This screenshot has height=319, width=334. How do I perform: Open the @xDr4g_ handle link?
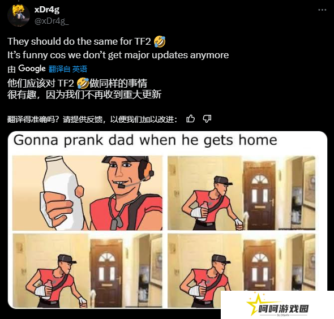52,21
